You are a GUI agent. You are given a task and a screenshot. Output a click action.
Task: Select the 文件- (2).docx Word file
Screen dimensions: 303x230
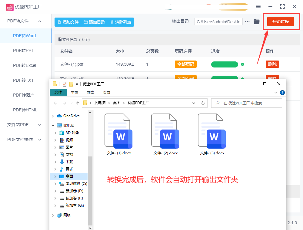[x=165, y=134]
